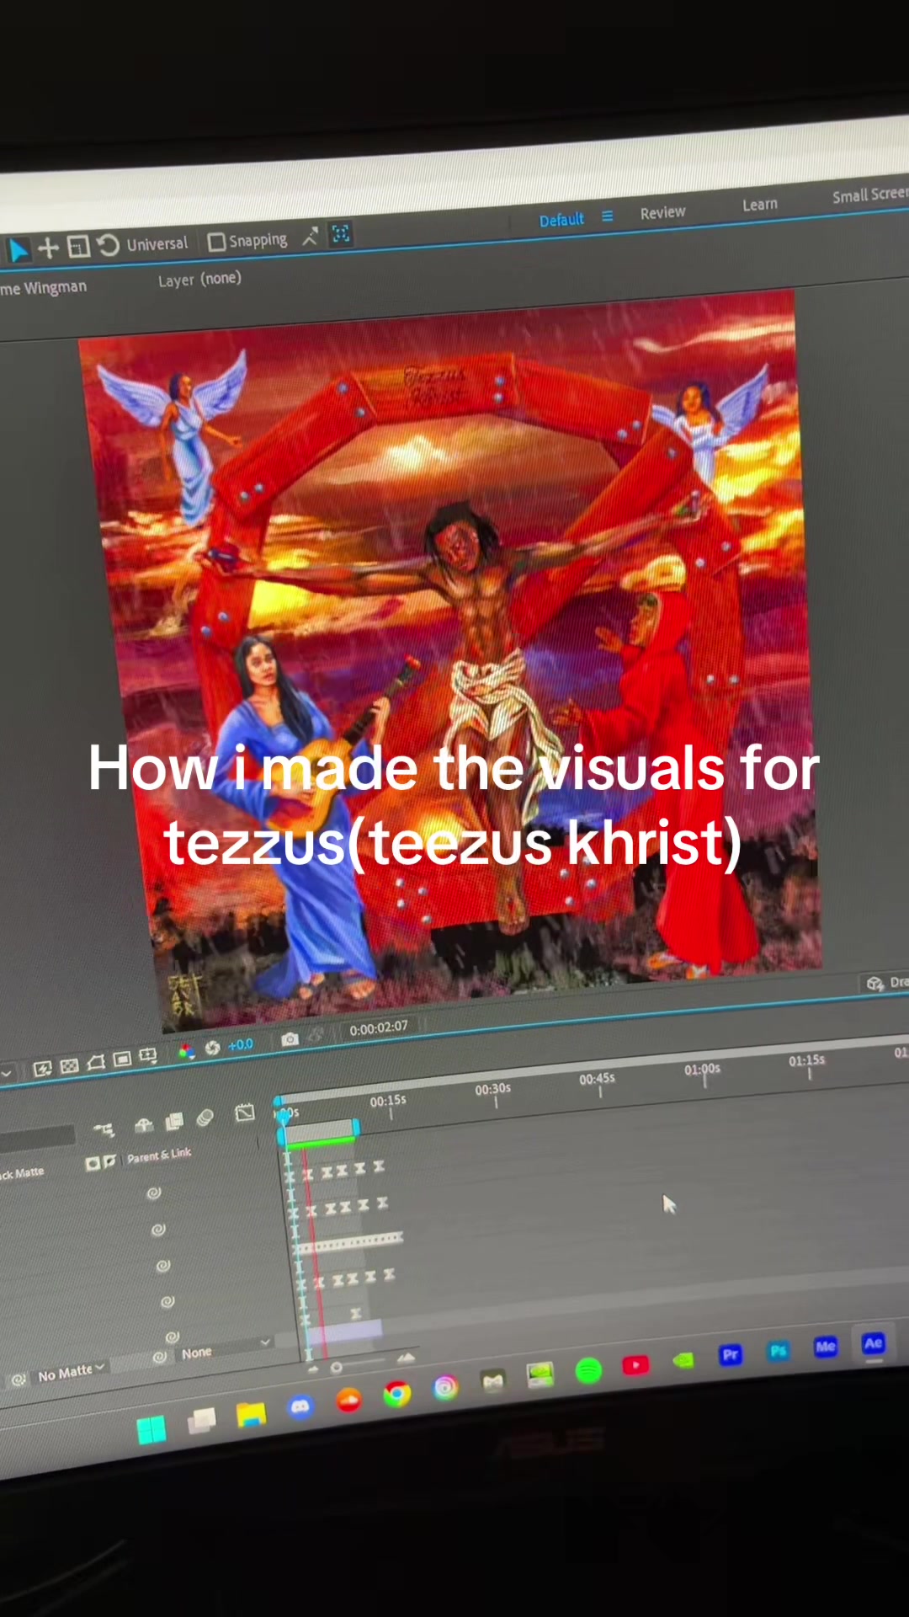Click the second layer's parent pick whip

[x=157, y=1230]
